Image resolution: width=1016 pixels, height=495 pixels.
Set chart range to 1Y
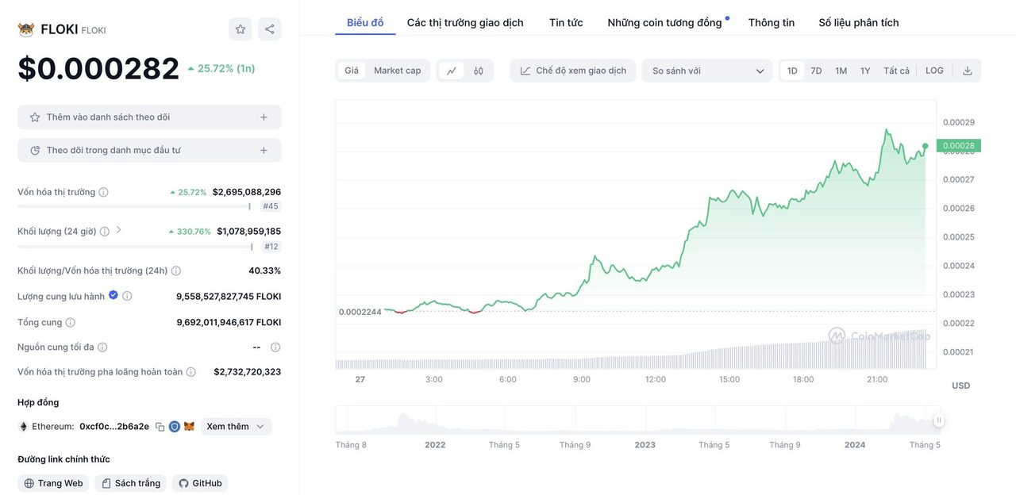865,71
